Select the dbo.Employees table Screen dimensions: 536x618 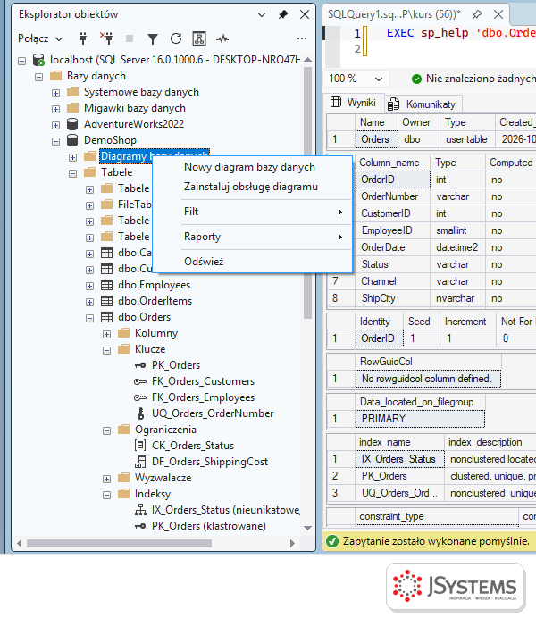click(x=154, y=285)
